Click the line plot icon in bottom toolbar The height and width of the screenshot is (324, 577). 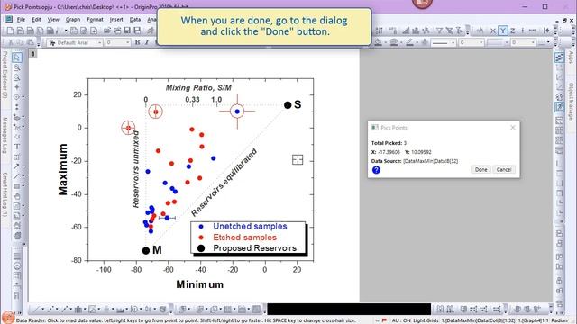coord(36,310)
